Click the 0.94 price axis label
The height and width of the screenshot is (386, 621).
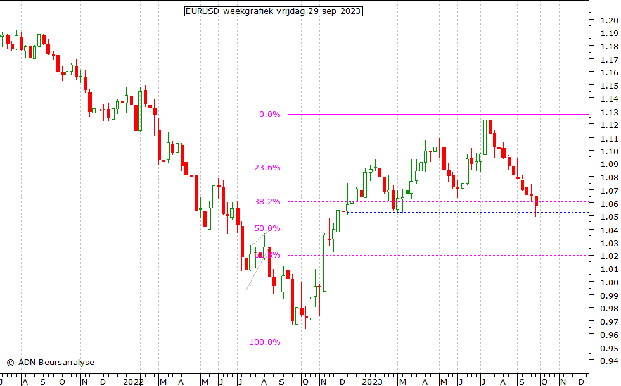pyautogui.click(x=609, y=361)
